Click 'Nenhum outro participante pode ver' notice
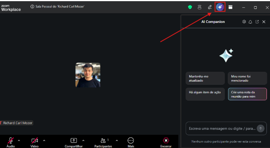Viewport: 270px width, 148px height. (x=226, y=141)
